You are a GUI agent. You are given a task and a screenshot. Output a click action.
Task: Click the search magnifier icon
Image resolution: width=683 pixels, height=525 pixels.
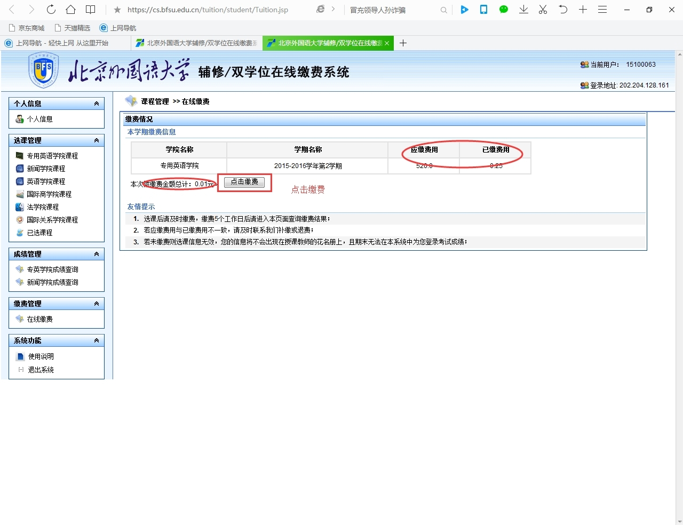pos(443,10)
